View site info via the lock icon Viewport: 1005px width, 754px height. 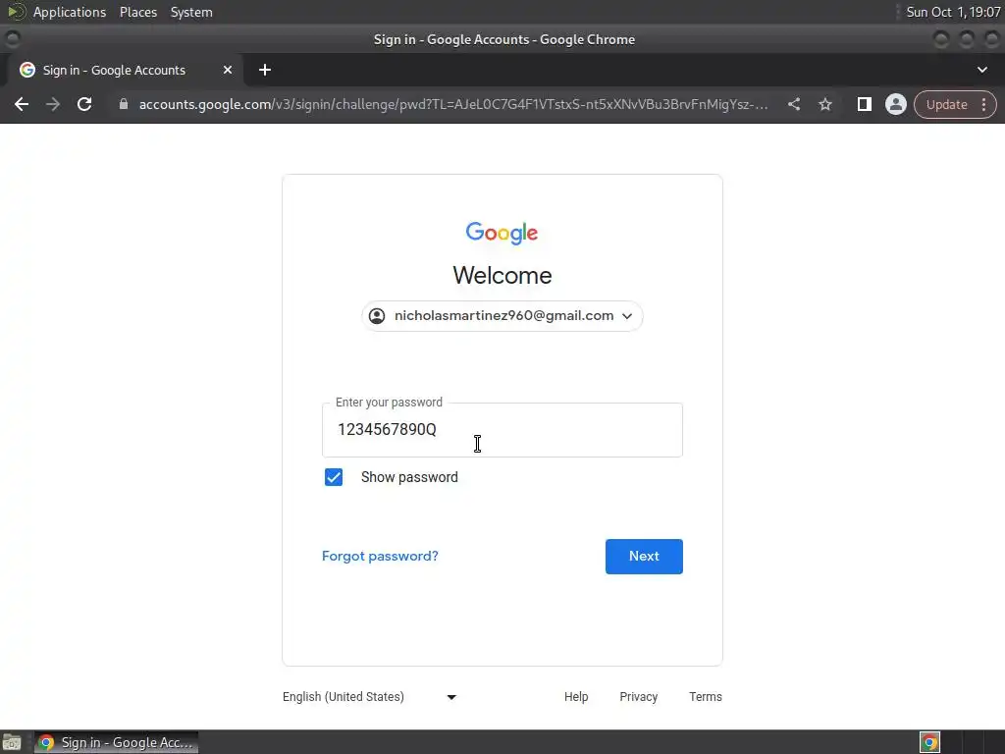(x=124, y=104)
